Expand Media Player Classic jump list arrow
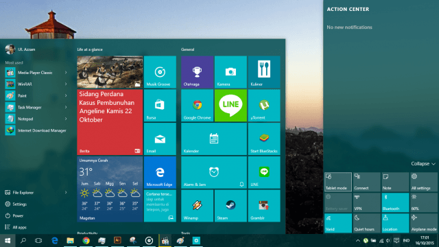The image size is (439, 247). click(66, 73)
